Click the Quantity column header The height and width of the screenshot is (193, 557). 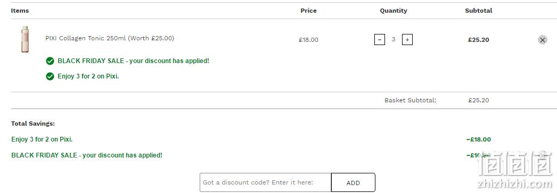pyautogui.click(x=393, y=11)
